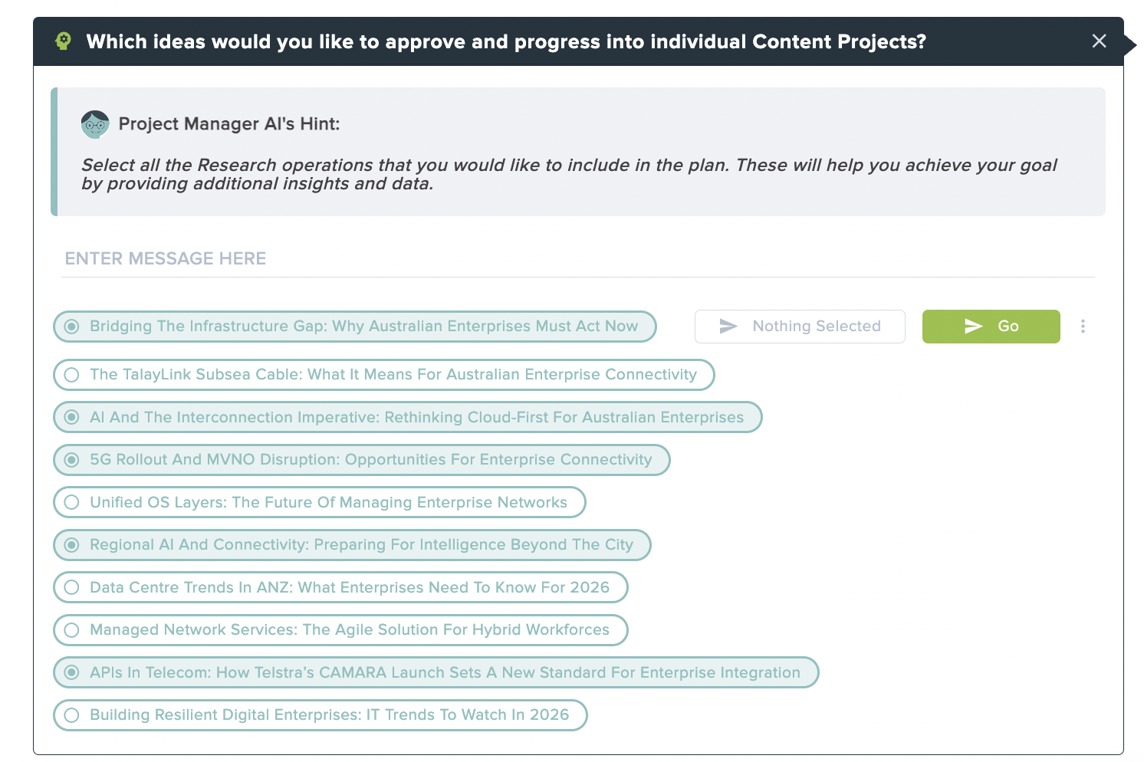The image size is (1144, 762).
Task: Close the Content Projects approval dialog
Action: tap(1100, 41)
